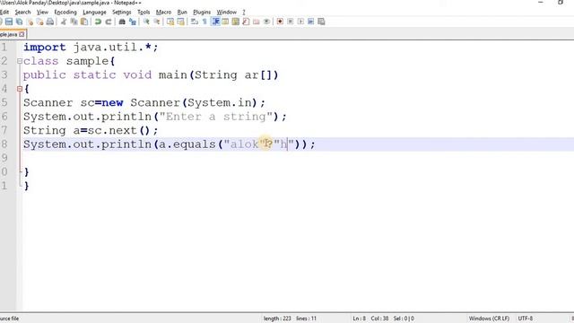Image resolution: width=574 pixels, height=323 pixels.
Task: Show the Function List panel
Action: pyautogui.click(x=246, y=22)
